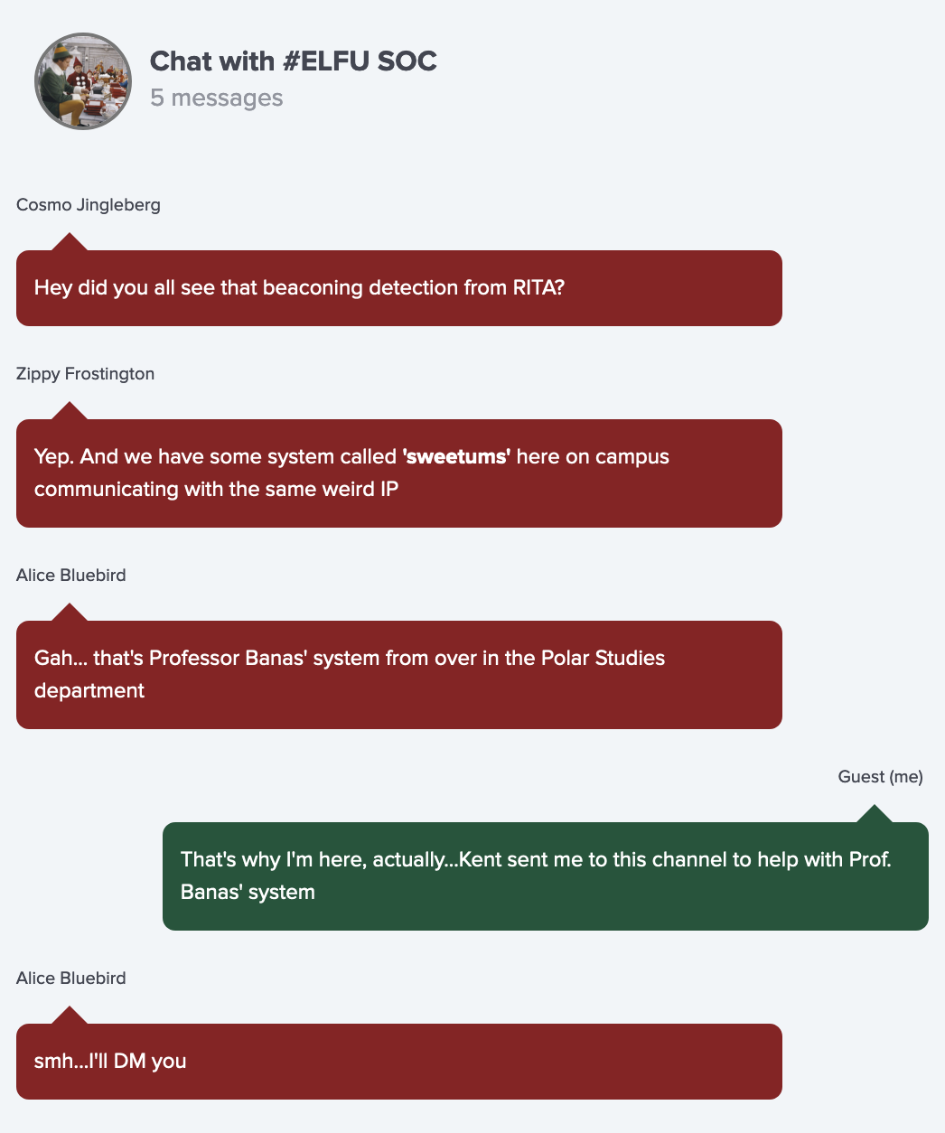This screenshot has width=945, height=1133.
Task: Click Zippy's message about the weird IP
Action: click(399, 473)
